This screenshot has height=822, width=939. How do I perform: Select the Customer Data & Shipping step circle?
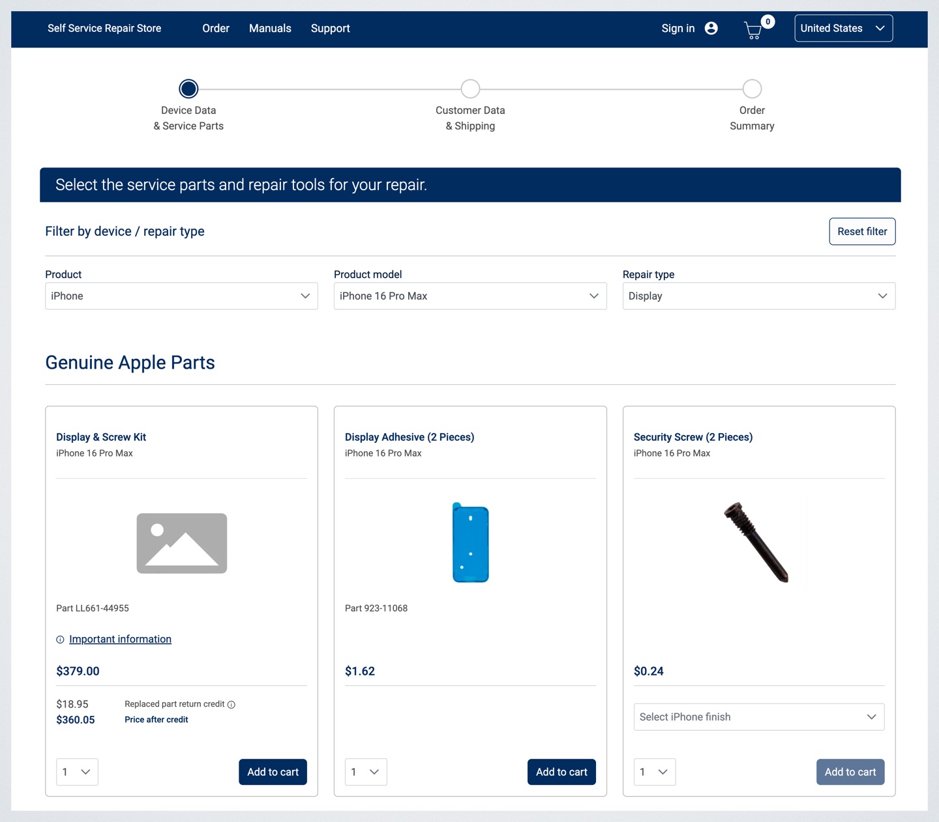[470, 89]
